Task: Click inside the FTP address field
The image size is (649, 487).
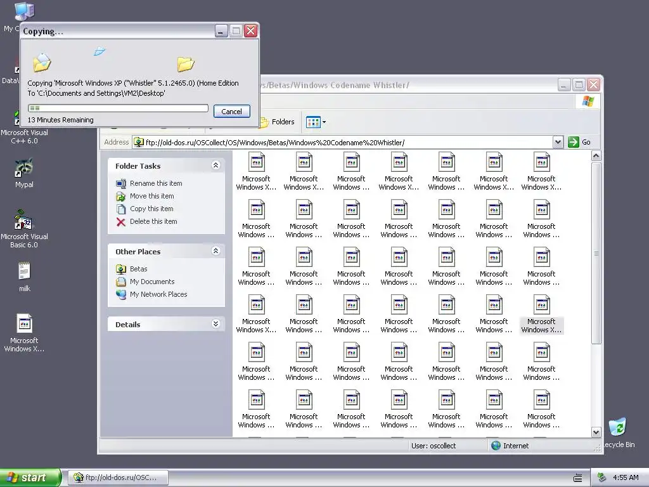Action: point(348,143)
